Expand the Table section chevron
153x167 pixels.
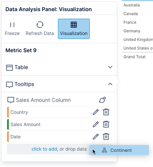tap(110, 67)
